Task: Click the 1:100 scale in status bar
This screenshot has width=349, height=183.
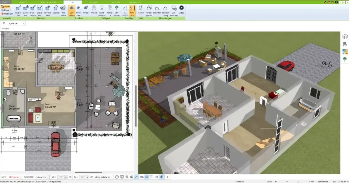Action: tap(311, 181)
